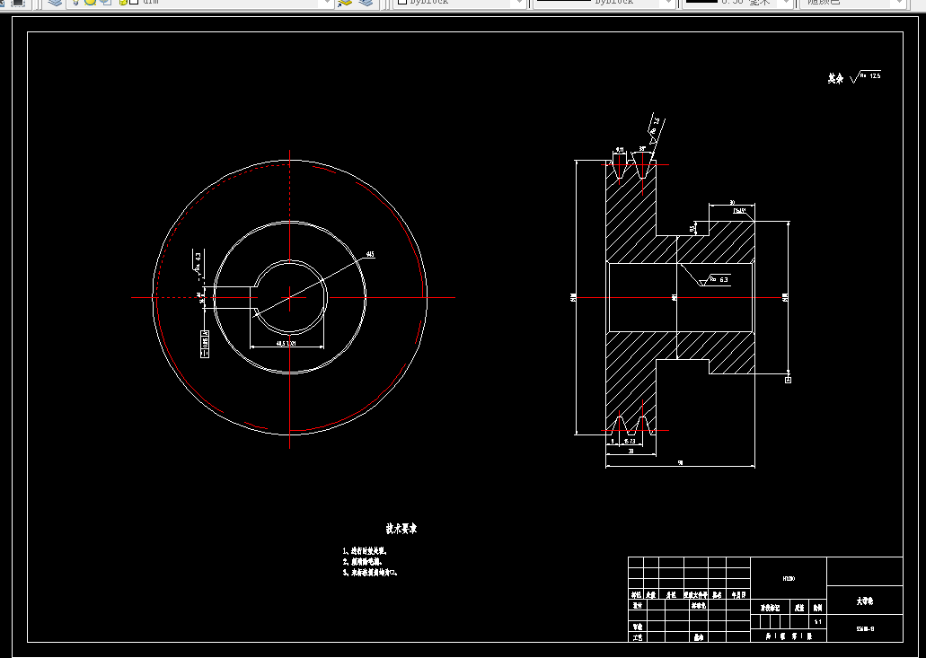The height and width of the screenshot is (658, 926).
Task: Select the 30 dimension above the hub
Action: tap(732, 202)
